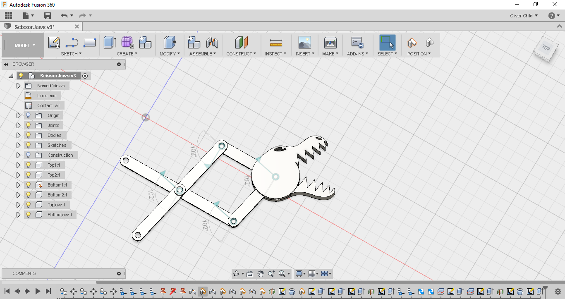Image resolution: width=565 pixels, height=299 pixels.
Task: Click the timeline end marker handle
Action: click(545, 289)
